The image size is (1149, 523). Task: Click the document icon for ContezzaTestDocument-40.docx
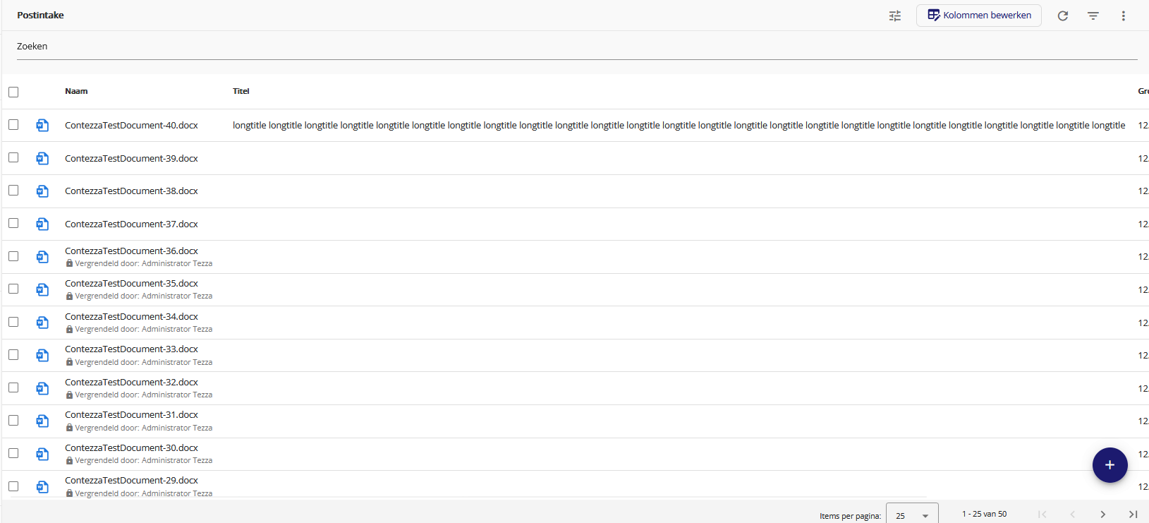42,126
